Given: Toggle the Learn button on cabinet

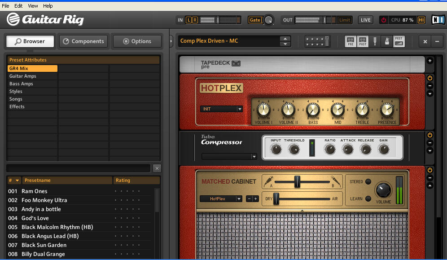Looking at the screenshot, I should coord(368,199).
